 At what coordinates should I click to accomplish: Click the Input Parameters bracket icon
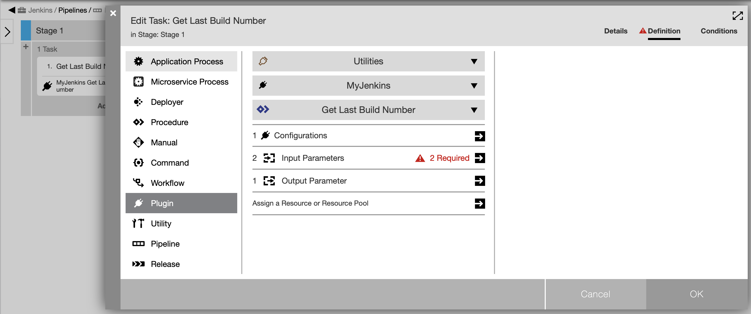point(269,158)
